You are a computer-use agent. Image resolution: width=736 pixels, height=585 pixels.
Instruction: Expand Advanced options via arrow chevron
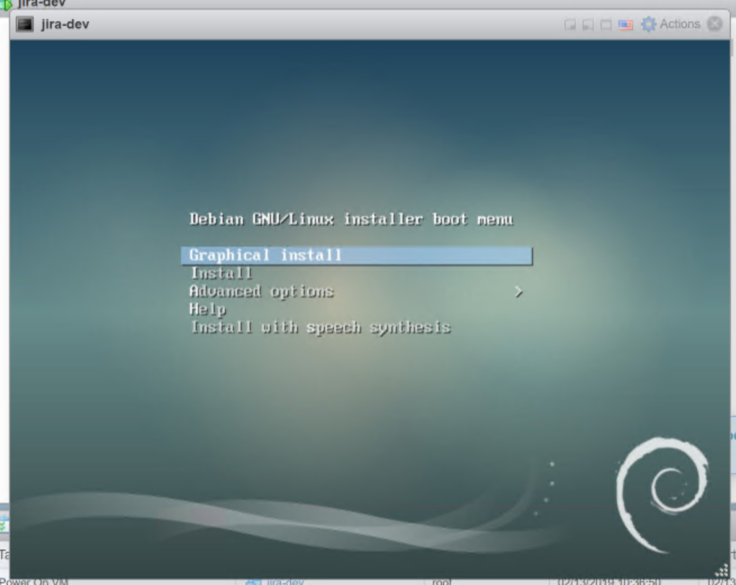518,292
